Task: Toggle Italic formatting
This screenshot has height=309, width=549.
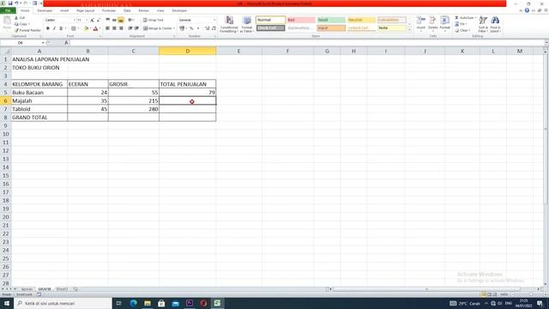Action: point(54,28)
